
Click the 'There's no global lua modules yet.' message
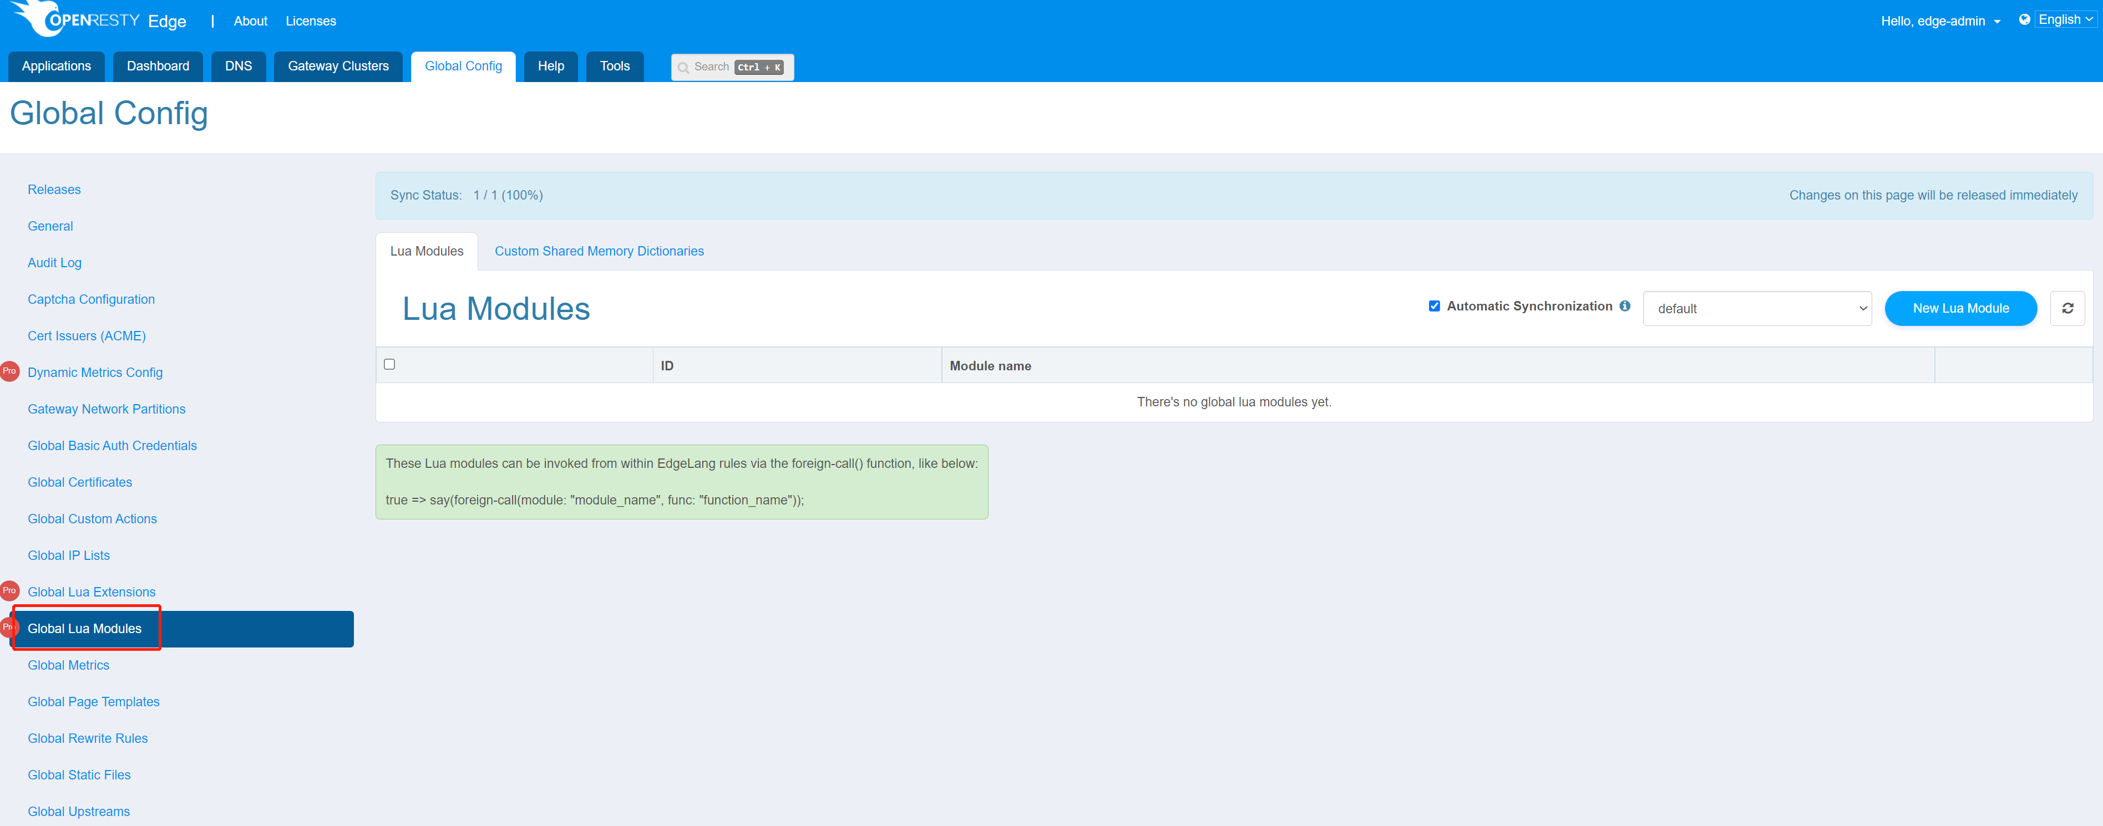tap(1234, 402)
